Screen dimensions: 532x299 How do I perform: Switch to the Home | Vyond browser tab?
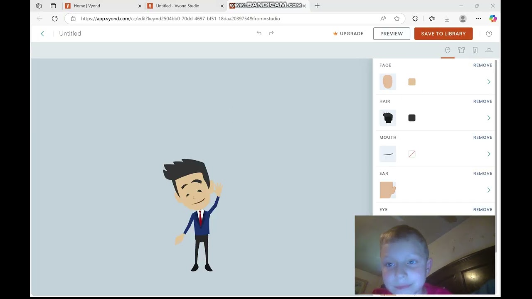(103, 6)
